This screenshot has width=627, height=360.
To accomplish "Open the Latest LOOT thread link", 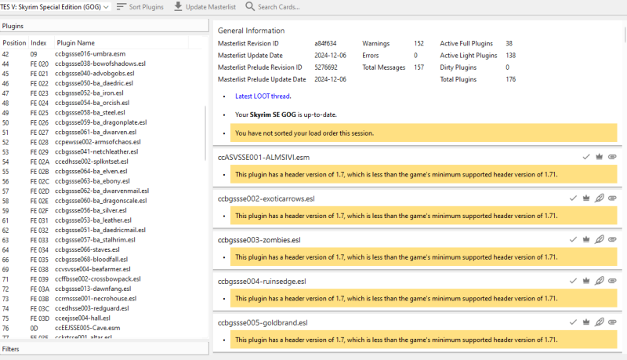I will click(x=263, y=96).
